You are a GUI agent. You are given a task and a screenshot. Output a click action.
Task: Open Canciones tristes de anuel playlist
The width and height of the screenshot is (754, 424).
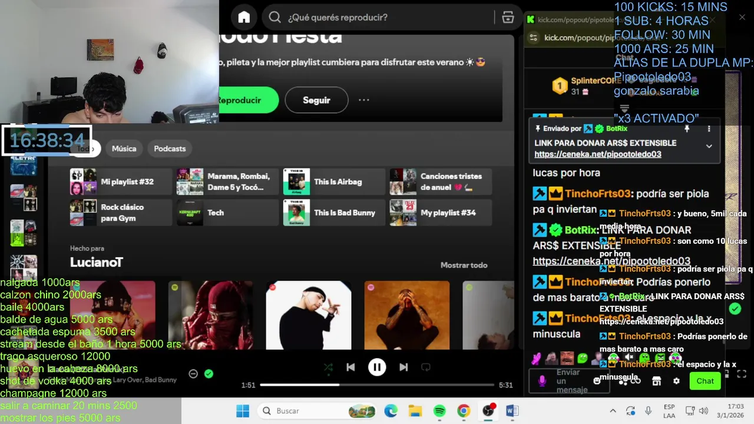point(441,182)
